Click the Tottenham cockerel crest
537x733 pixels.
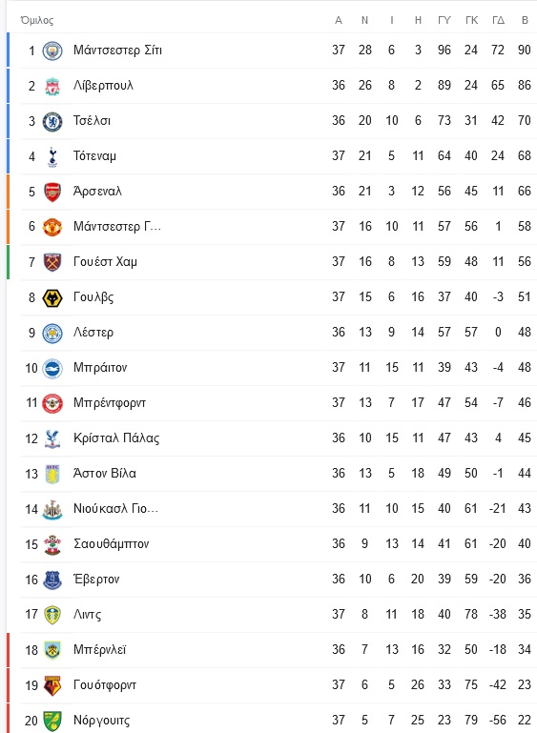click(52, 156)
